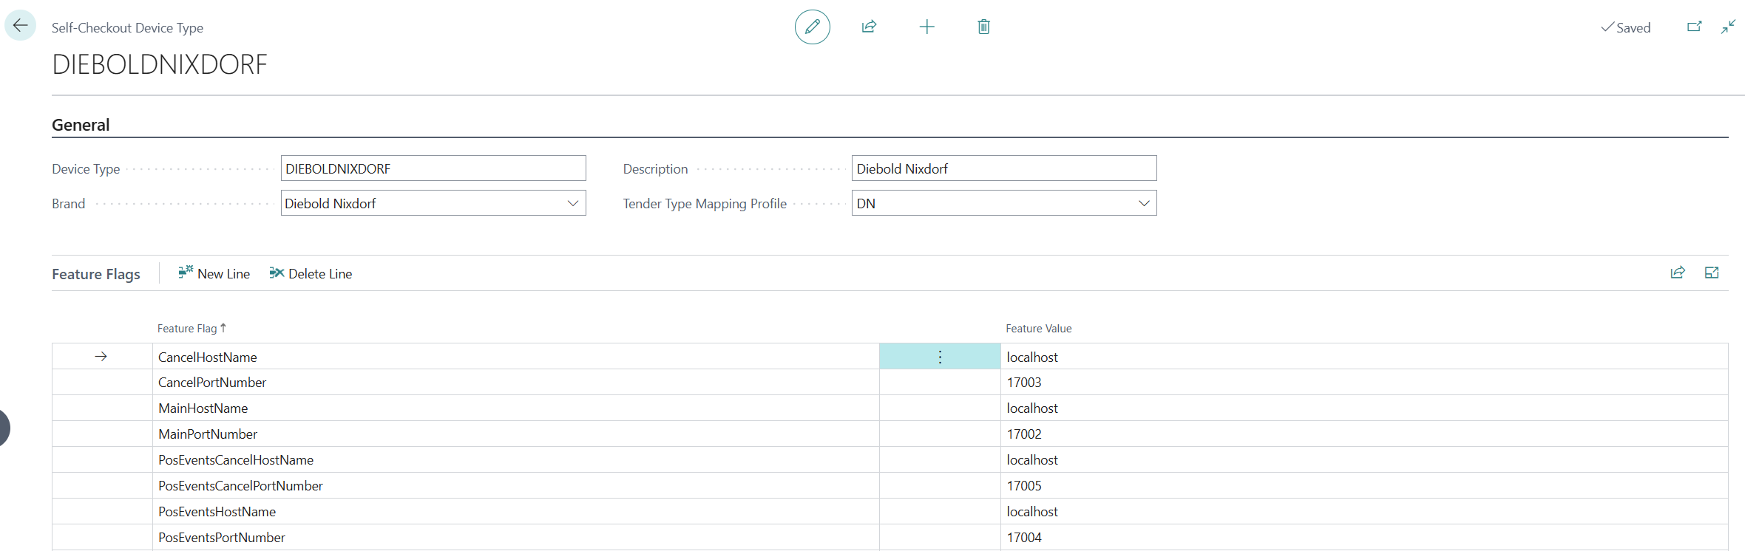Click the Device Type input field

(x=433, y=169)
